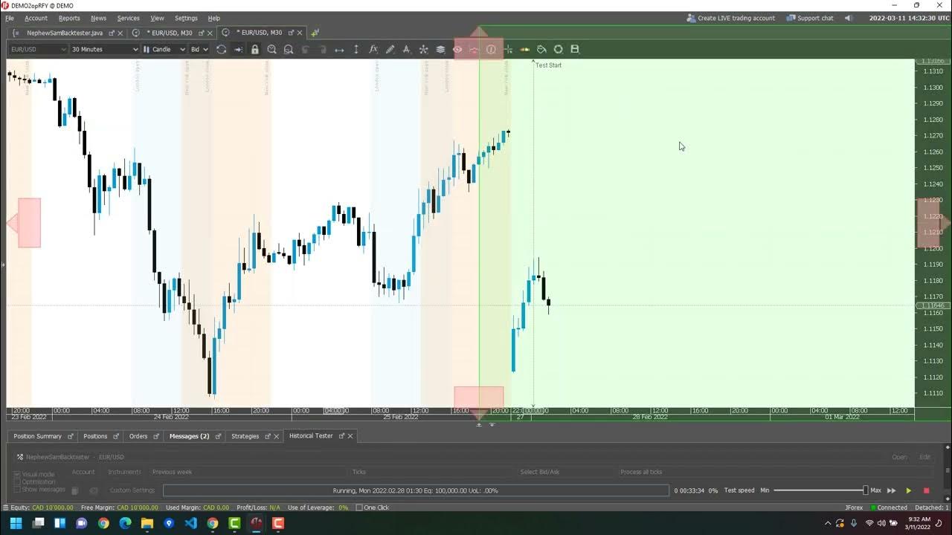Open the Position Summary tab
952x535 pixels.
[x=37, y=436]
